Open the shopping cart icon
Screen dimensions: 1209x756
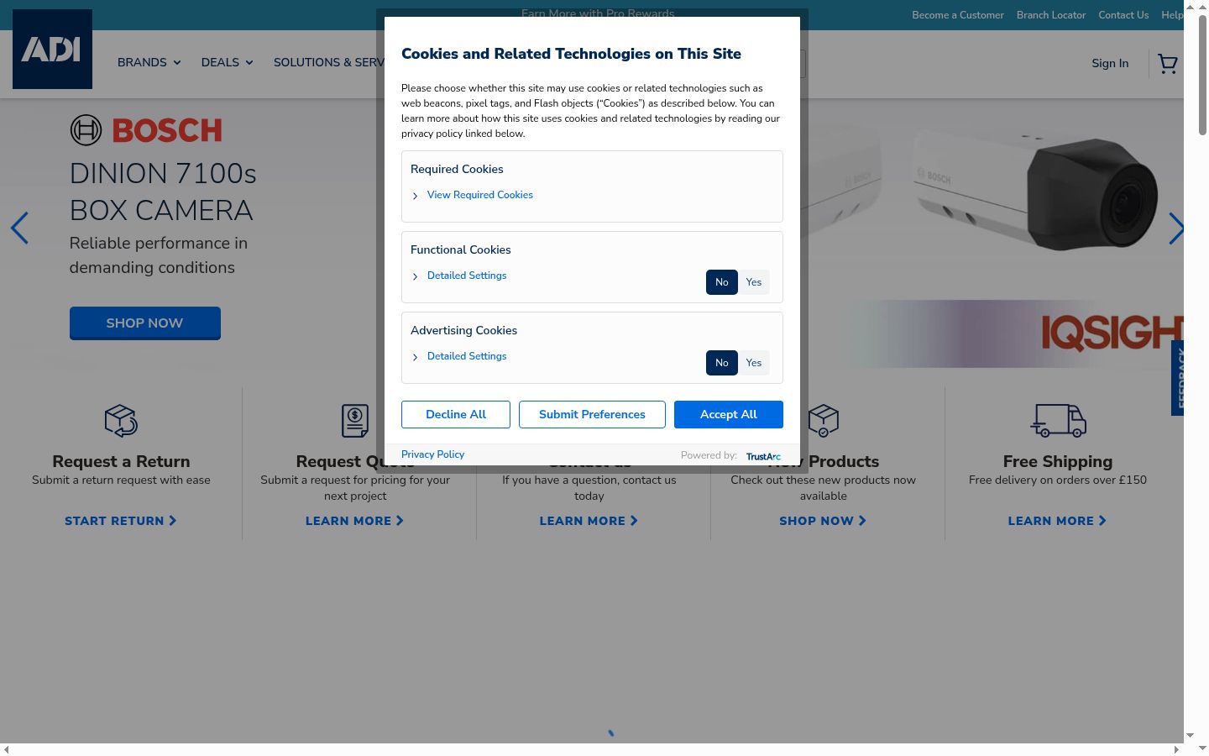(1167, 64)
